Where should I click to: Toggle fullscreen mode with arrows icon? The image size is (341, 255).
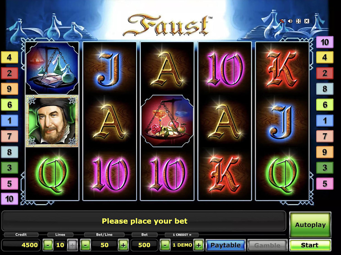298,21
